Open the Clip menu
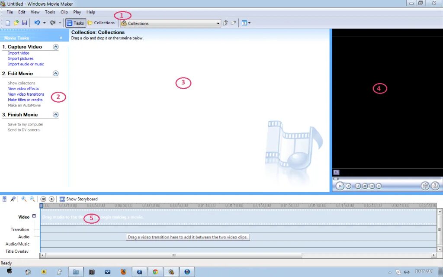Image resolution: width=443 pixels, height=277 pixels. pyautogui.click(x=64, y=12)
